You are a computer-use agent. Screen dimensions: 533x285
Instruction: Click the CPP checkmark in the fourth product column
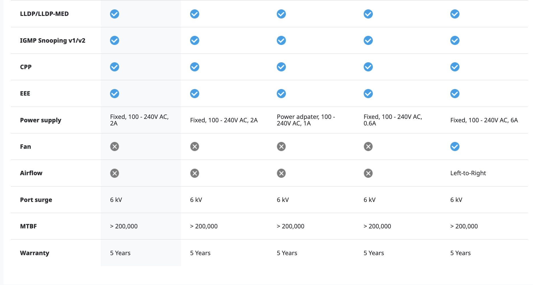click(x=368, y=67)
